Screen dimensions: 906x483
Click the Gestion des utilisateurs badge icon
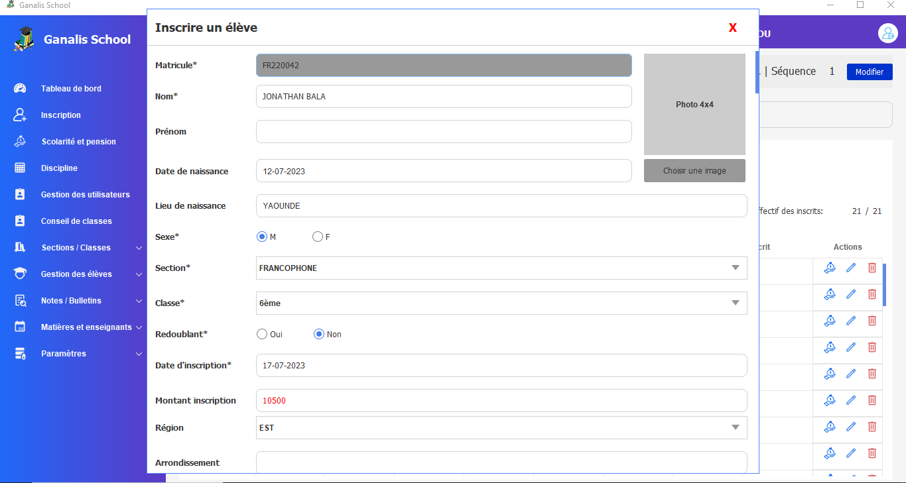pos(20,194)
